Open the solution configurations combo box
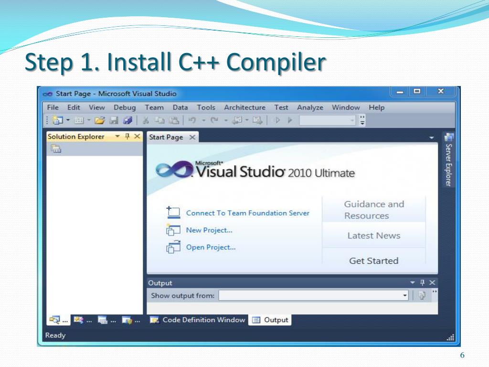Screen dimensions: 489x367 tap(327, 120)
